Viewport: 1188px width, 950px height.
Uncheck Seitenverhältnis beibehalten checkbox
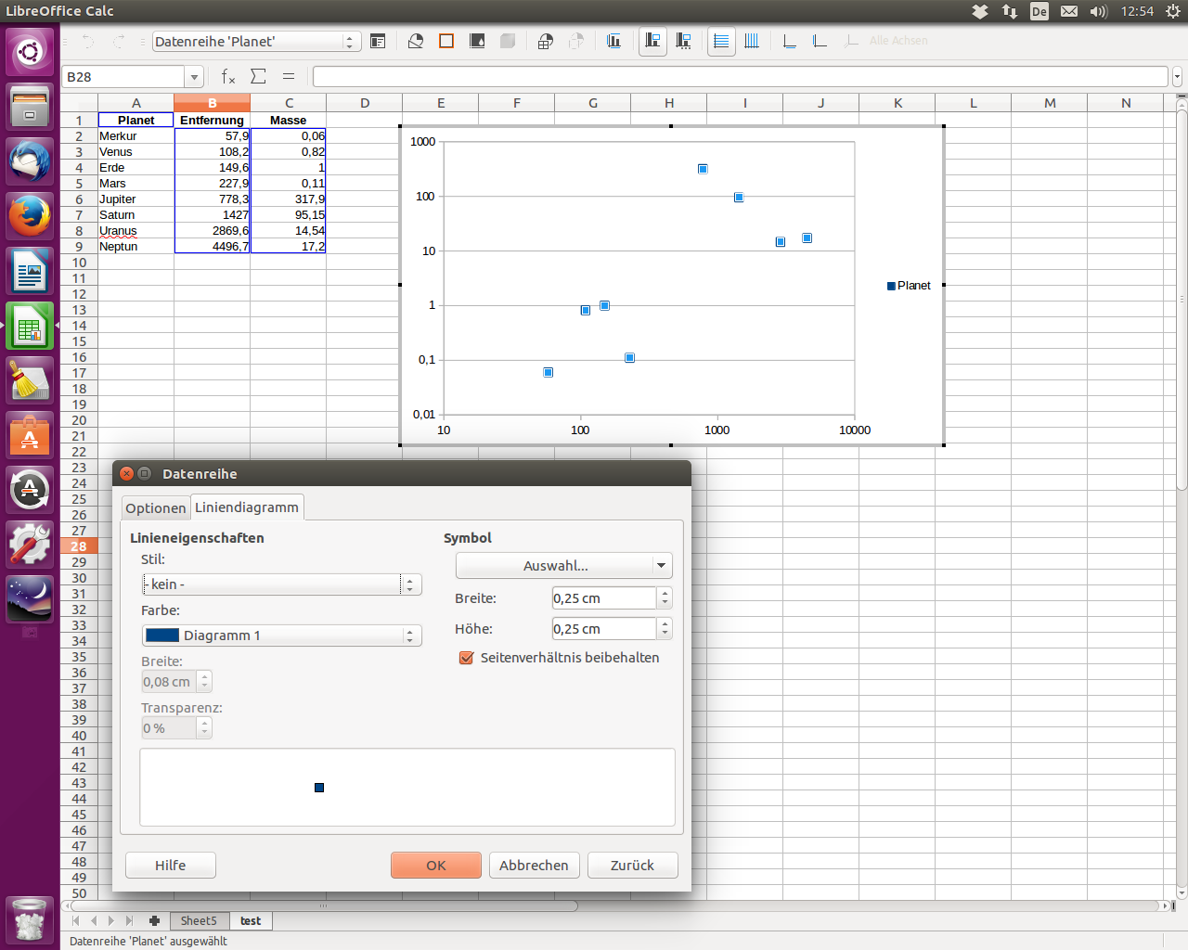coord(467,658)
